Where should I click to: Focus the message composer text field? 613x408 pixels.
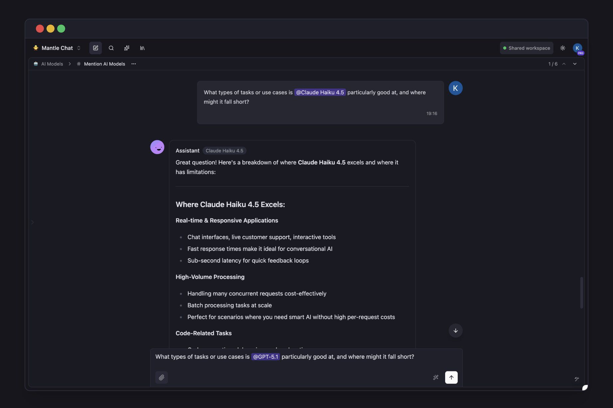306,357
